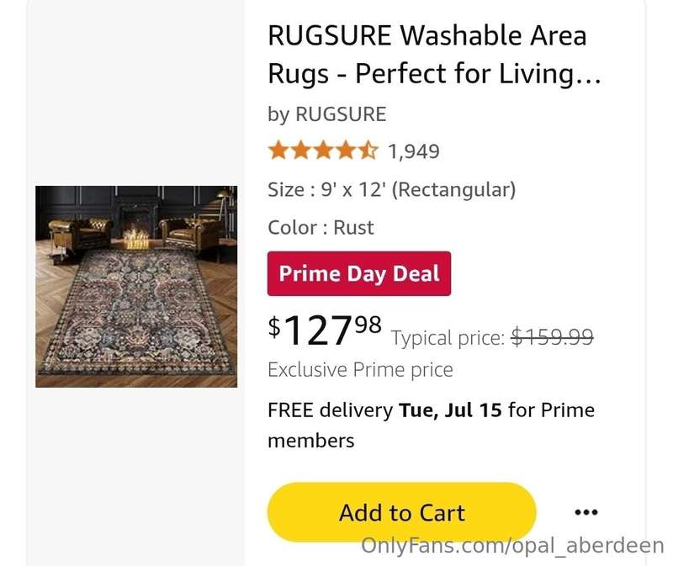Open the three-dot more options menu
Screen dimensions: 673x566
[x=586, y=512]
